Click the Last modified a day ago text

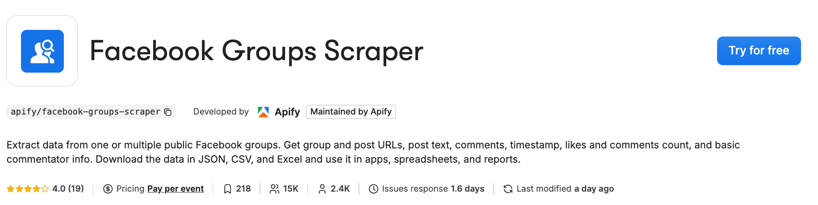click(x=565, y=189)
